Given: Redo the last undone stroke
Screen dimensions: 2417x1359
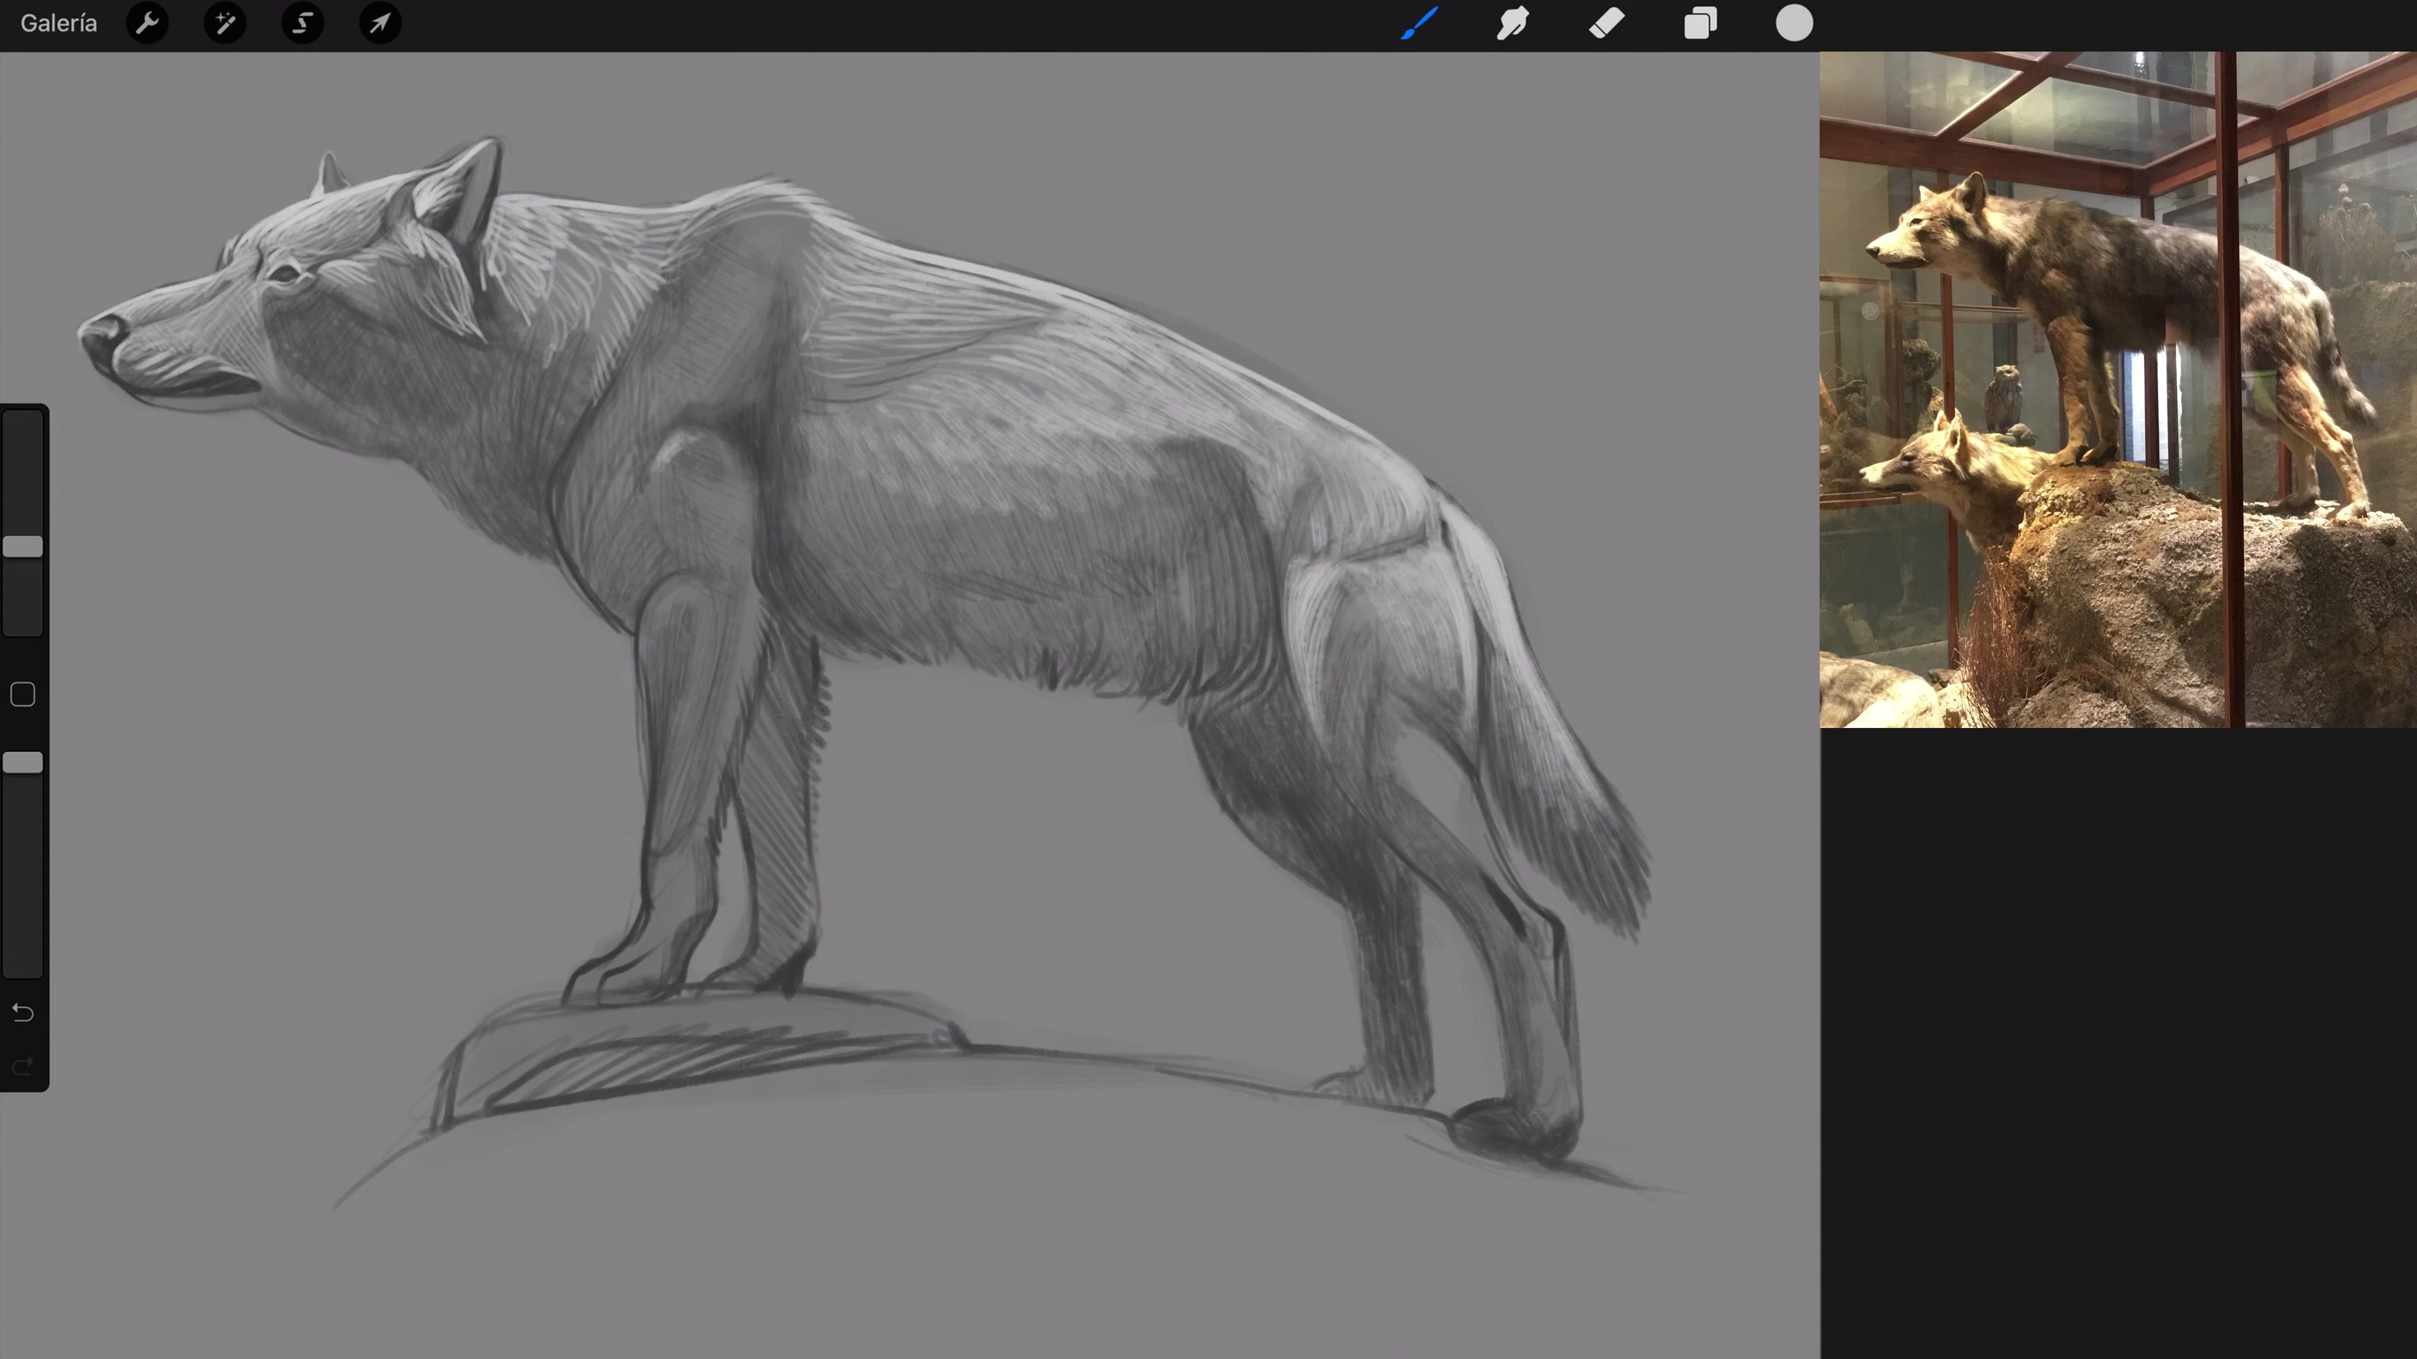Looking at the screenshot, I should [23, 1066].
